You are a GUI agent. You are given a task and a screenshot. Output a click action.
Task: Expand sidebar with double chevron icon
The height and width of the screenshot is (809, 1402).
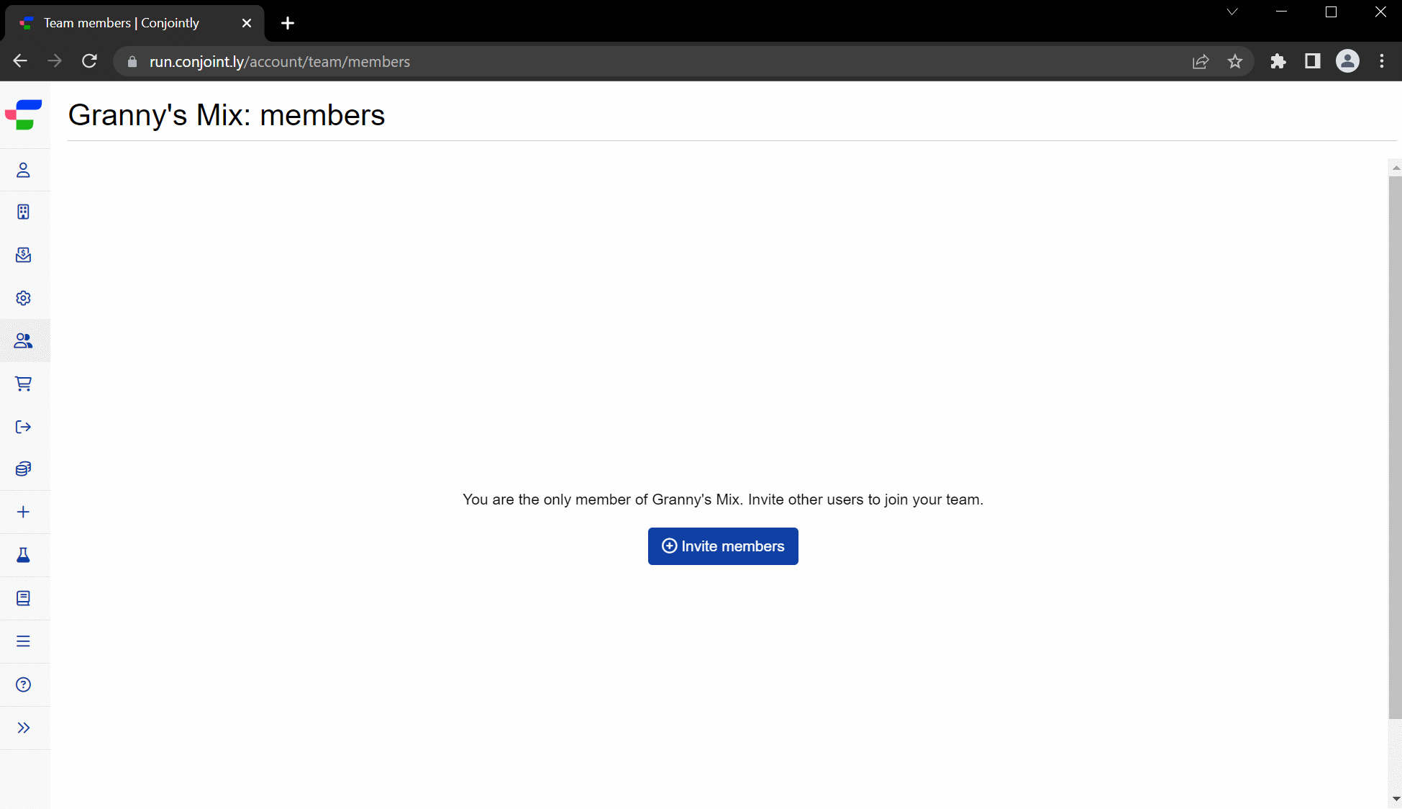pyautogui.click(x=23, y=728)
